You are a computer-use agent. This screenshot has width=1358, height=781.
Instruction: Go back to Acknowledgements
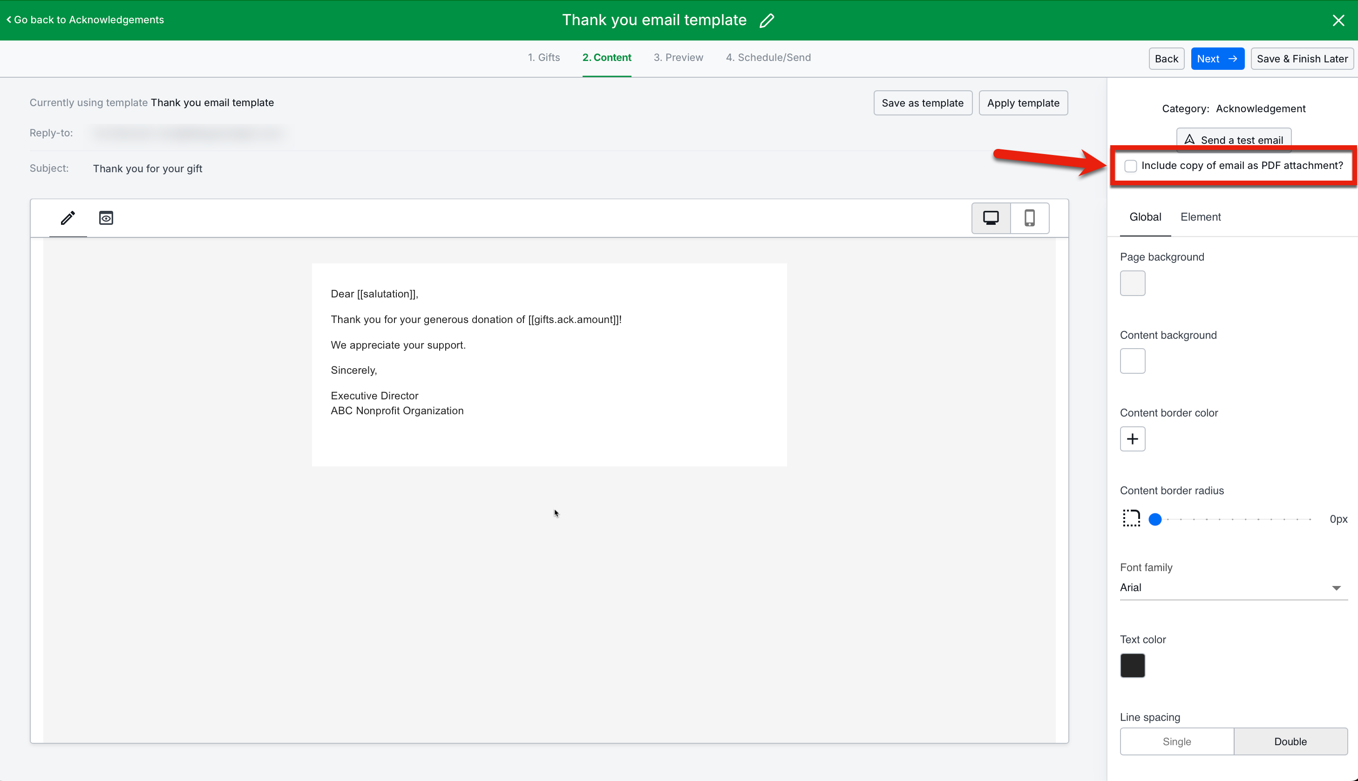click(x=85, y=20)
